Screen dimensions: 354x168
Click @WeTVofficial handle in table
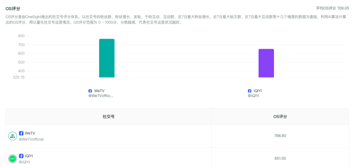coord(31,139)
